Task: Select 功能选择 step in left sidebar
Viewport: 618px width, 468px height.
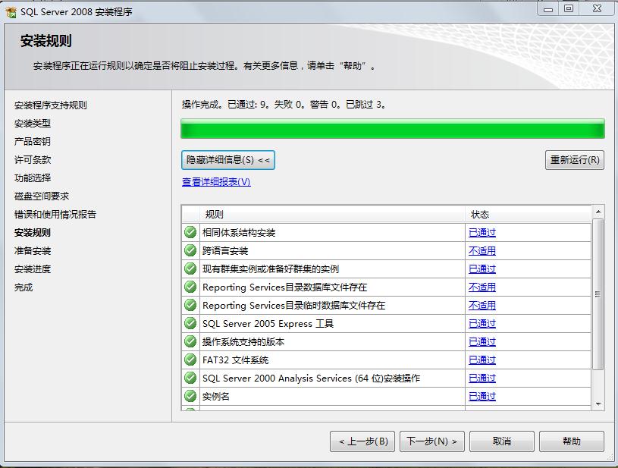Action: coord(33,178)
